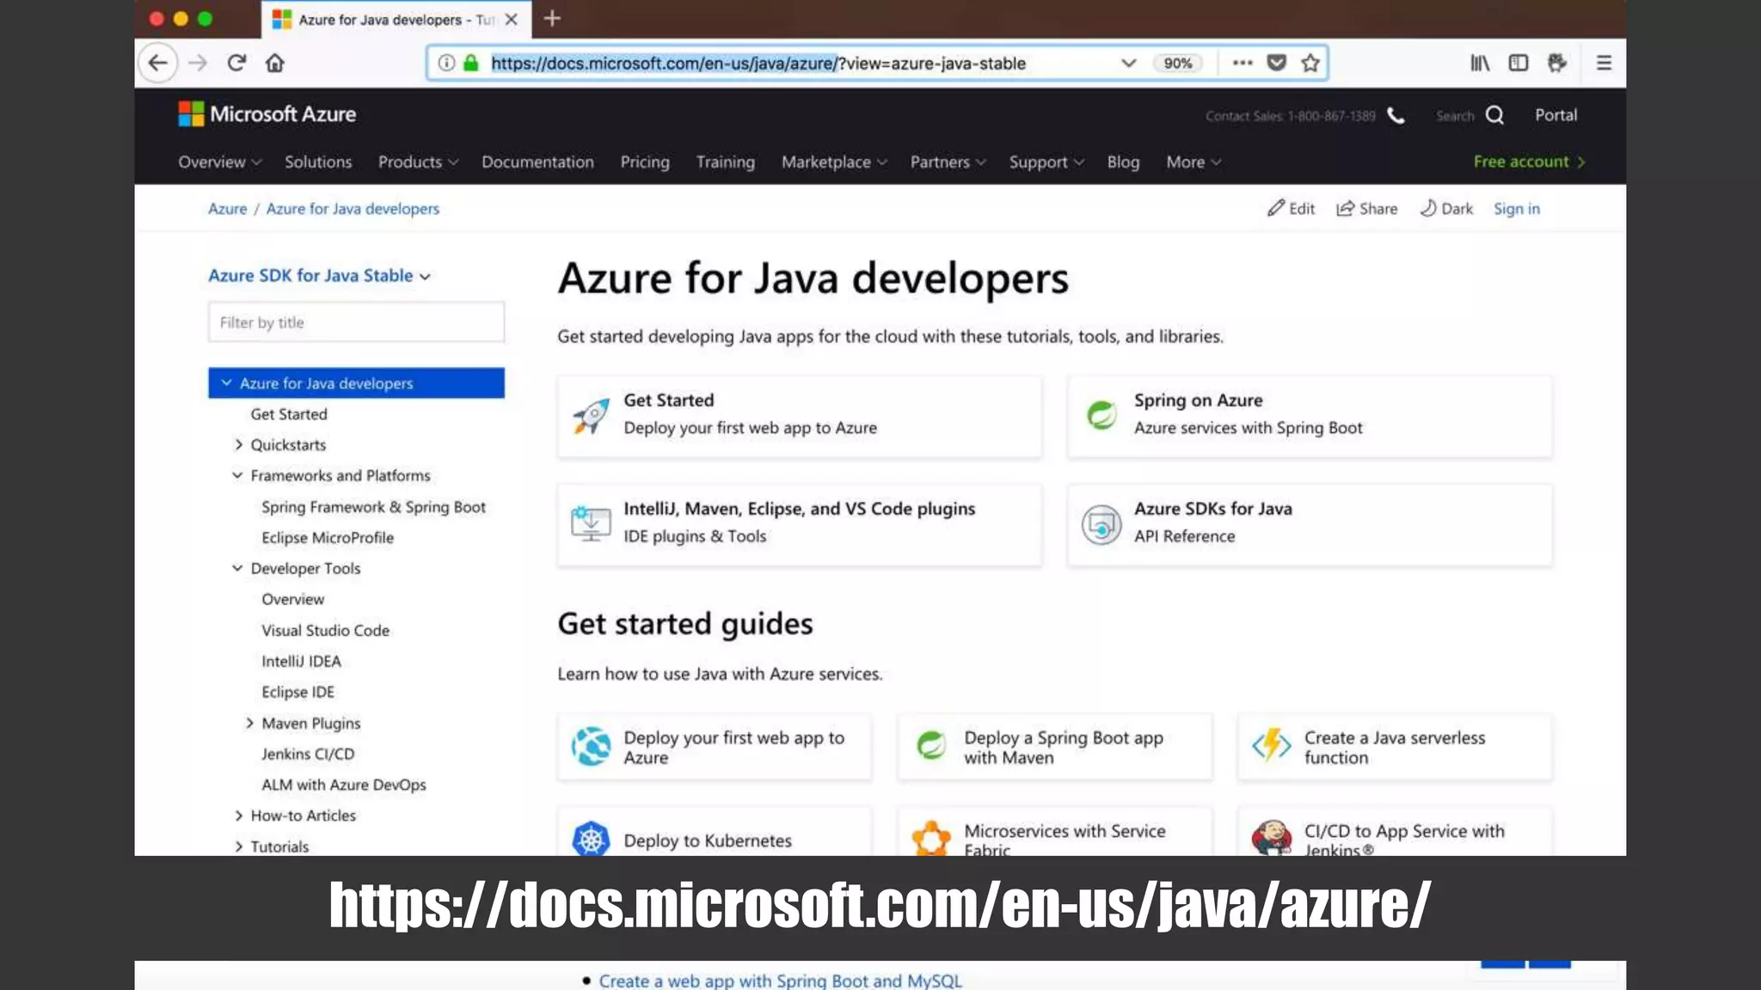
Task: Open the Firefox hamburger menu icon
Action: 1604,63
